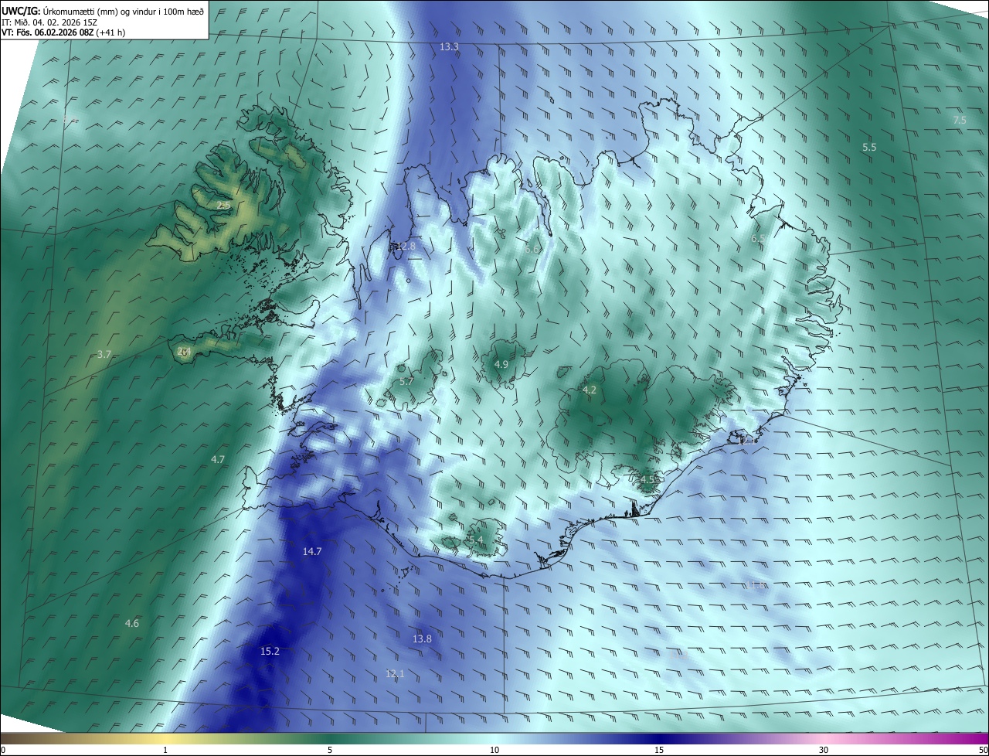Click the 7.5 value label on the map
This screenshot has width=989, height=756.
(960, 120)
